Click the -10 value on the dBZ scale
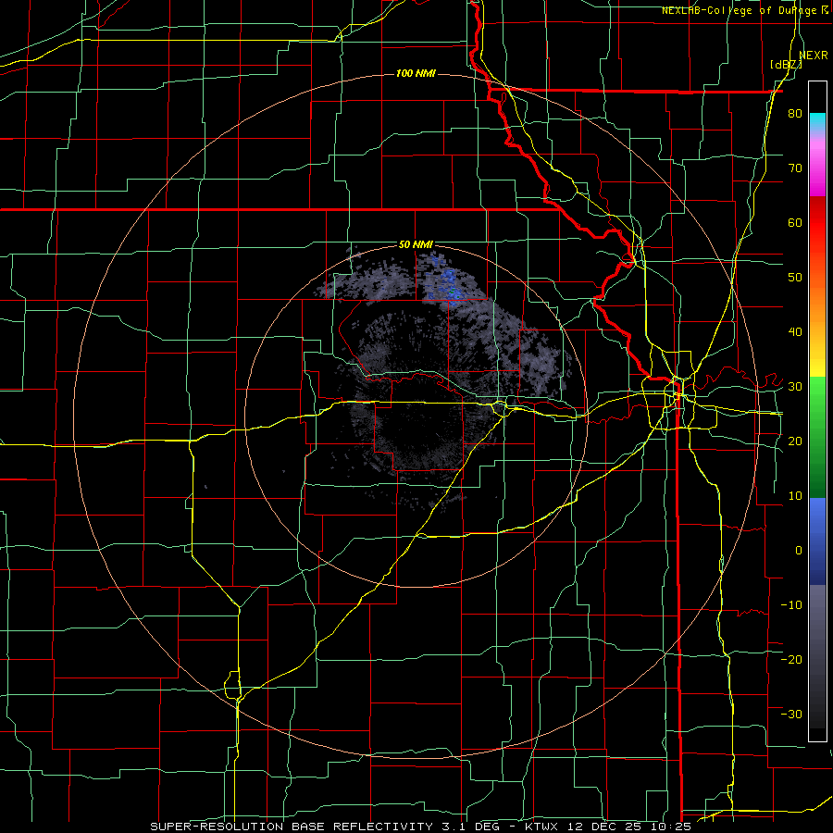This screenshot has width=833, height=833. [x=791, y=604]
